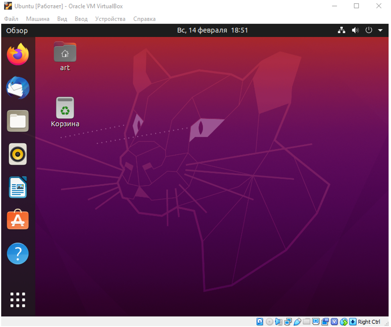
Task: Open the Files manager in the dock
Action: click(x=18, y=121)
